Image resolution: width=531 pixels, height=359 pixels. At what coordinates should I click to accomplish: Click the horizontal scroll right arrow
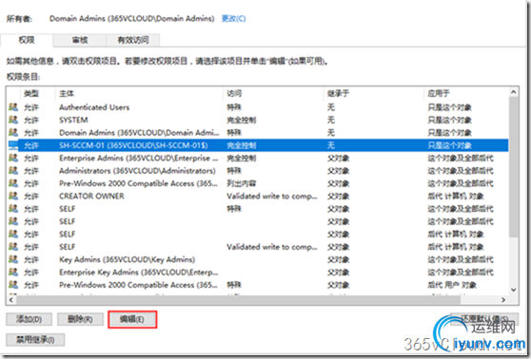tap(503, 300)
